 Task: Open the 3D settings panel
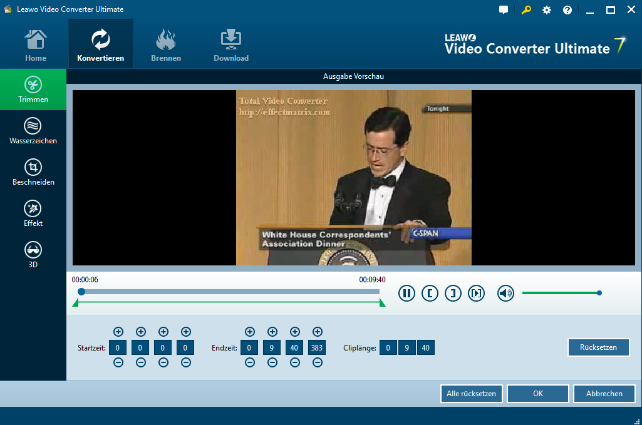(x=33, y=255)
